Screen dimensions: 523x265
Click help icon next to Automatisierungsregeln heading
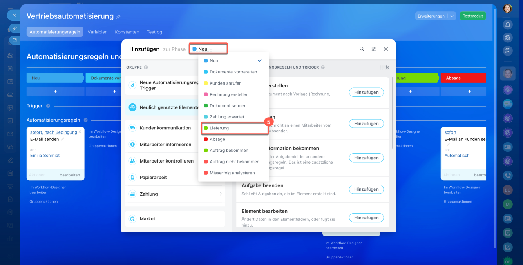pyautogui.click(x=85, y=120)
